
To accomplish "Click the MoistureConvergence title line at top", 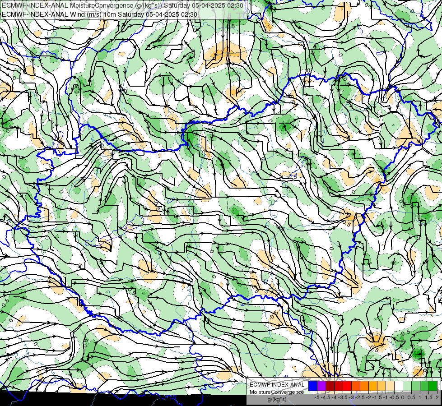I will click(x=123, y=5).
